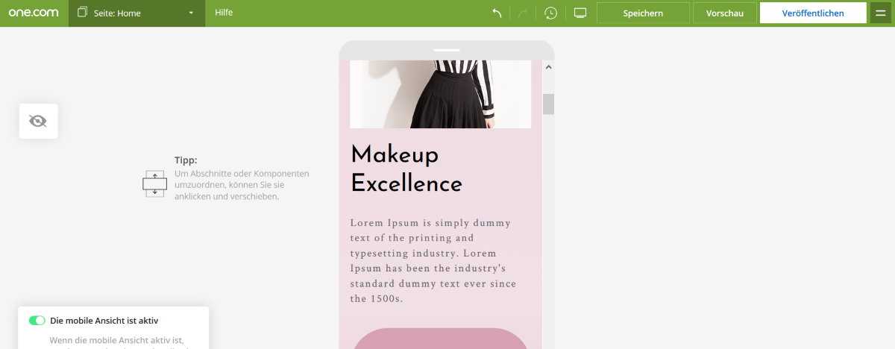This screenshot has width=895, height=349.
Task: Click the page icon beside Seite: Home
Action: (83, 13)
